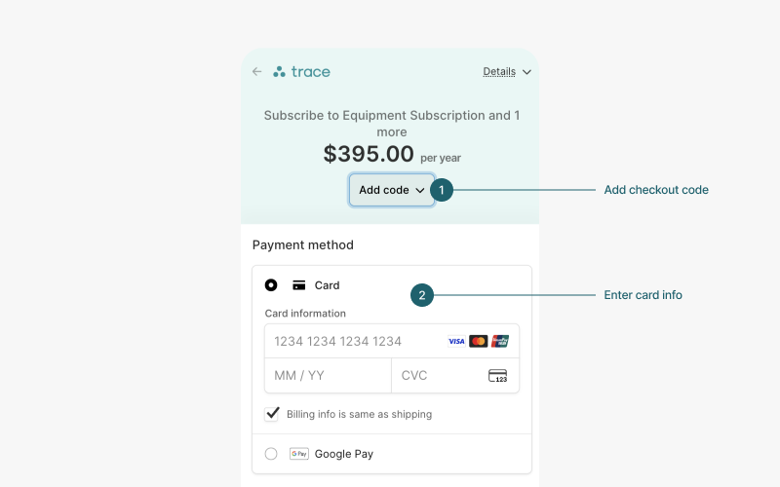Uncheck Billing info is same as shipping
The width and height of the screenshot is (780, 487).
click(x=272, y=414)
